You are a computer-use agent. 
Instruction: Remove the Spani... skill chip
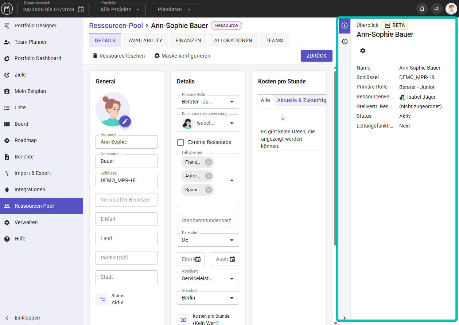pos(209,190)
